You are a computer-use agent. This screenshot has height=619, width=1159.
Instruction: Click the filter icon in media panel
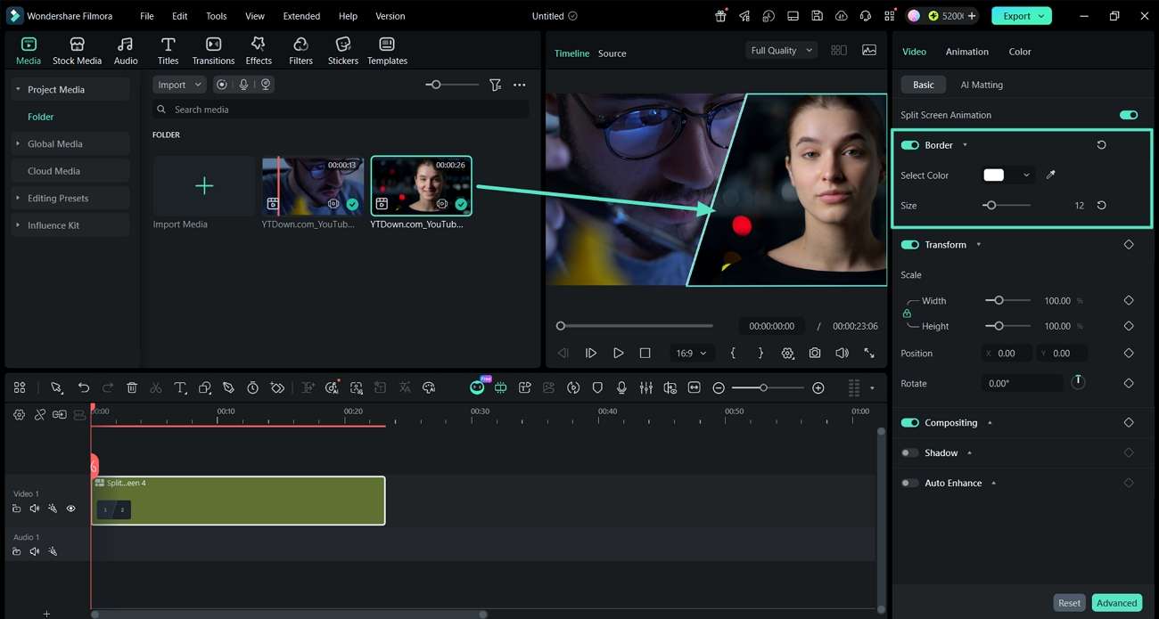click(x=495, y=85)
